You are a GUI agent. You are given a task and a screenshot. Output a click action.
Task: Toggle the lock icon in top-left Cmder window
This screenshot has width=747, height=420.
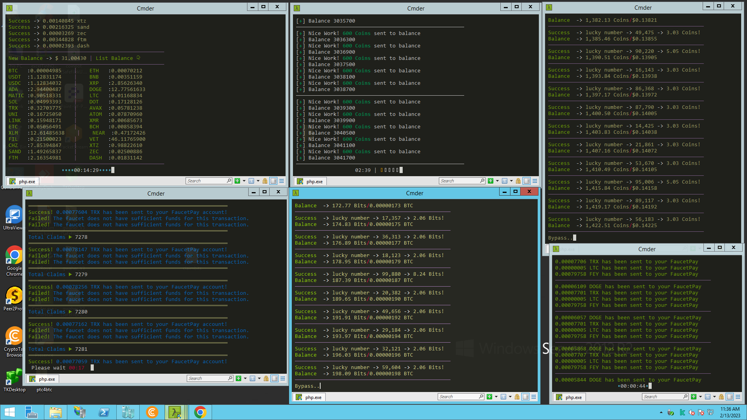coord(265,181)
